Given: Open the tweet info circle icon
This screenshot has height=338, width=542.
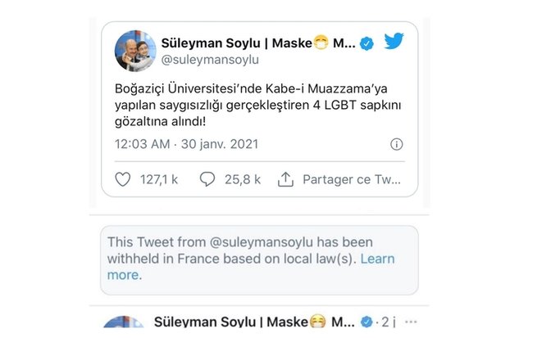Looking at the screenshot, I should tap(397, 144).
